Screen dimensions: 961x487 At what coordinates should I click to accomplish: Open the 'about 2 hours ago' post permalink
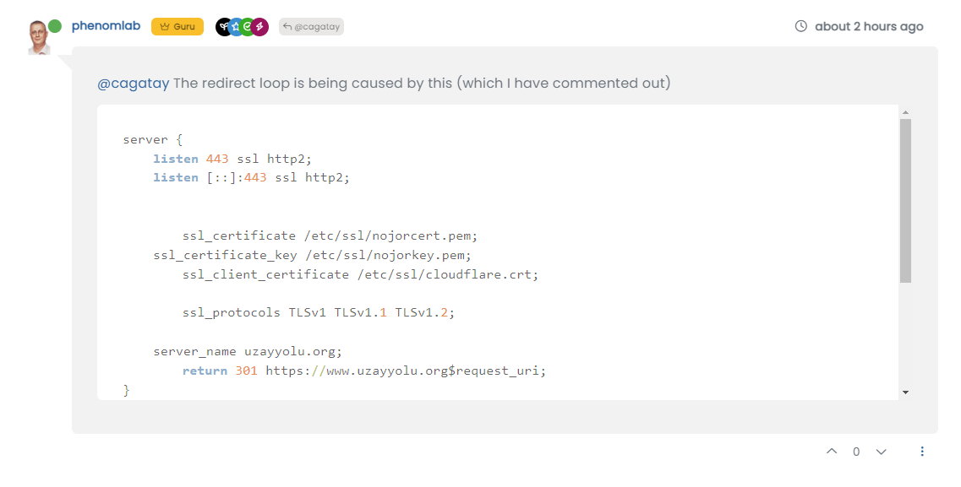pos(868,26)
